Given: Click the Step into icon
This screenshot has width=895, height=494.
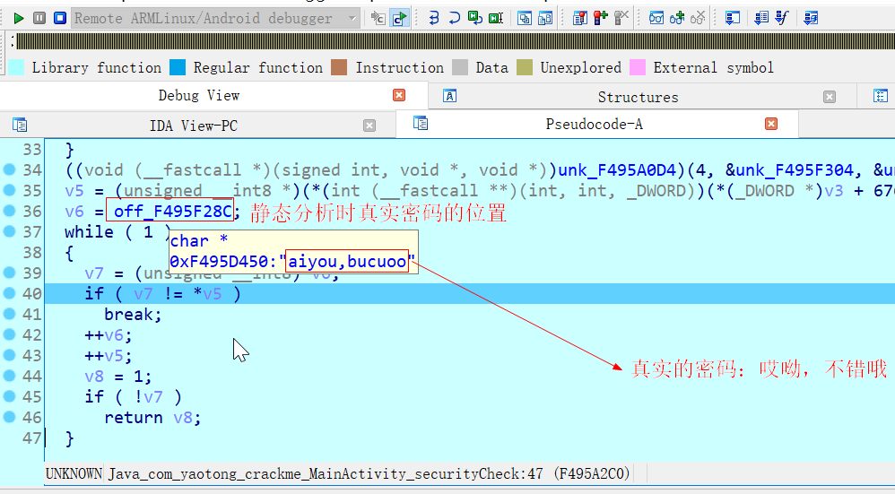Looking at the screenshot, I should tap(434, 18).
